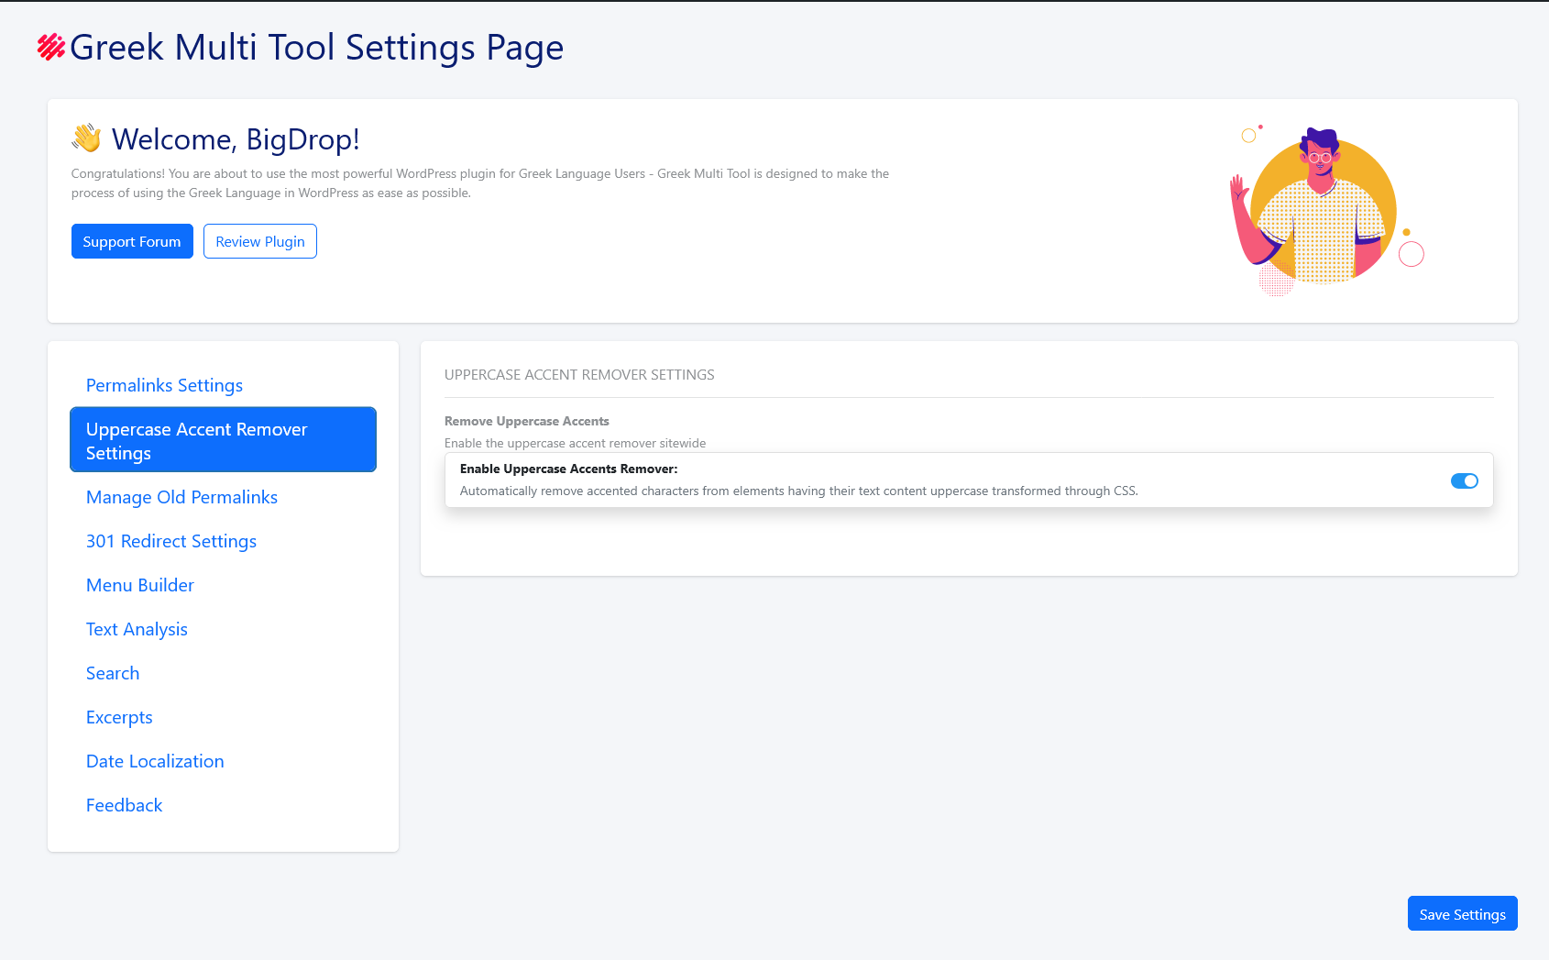Switch to the Menu Builder tab
1549x960 pixels.
pos(140,585)
